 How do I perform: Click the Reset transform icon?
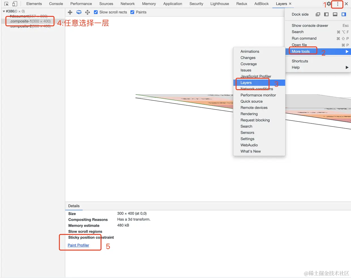87,12
